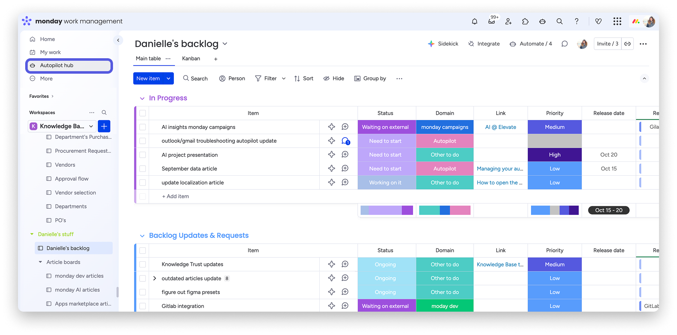Open updates for outlook/gmail troubleshooting row
The width and height of the screenshot is (677, 335).
point(346,141)
